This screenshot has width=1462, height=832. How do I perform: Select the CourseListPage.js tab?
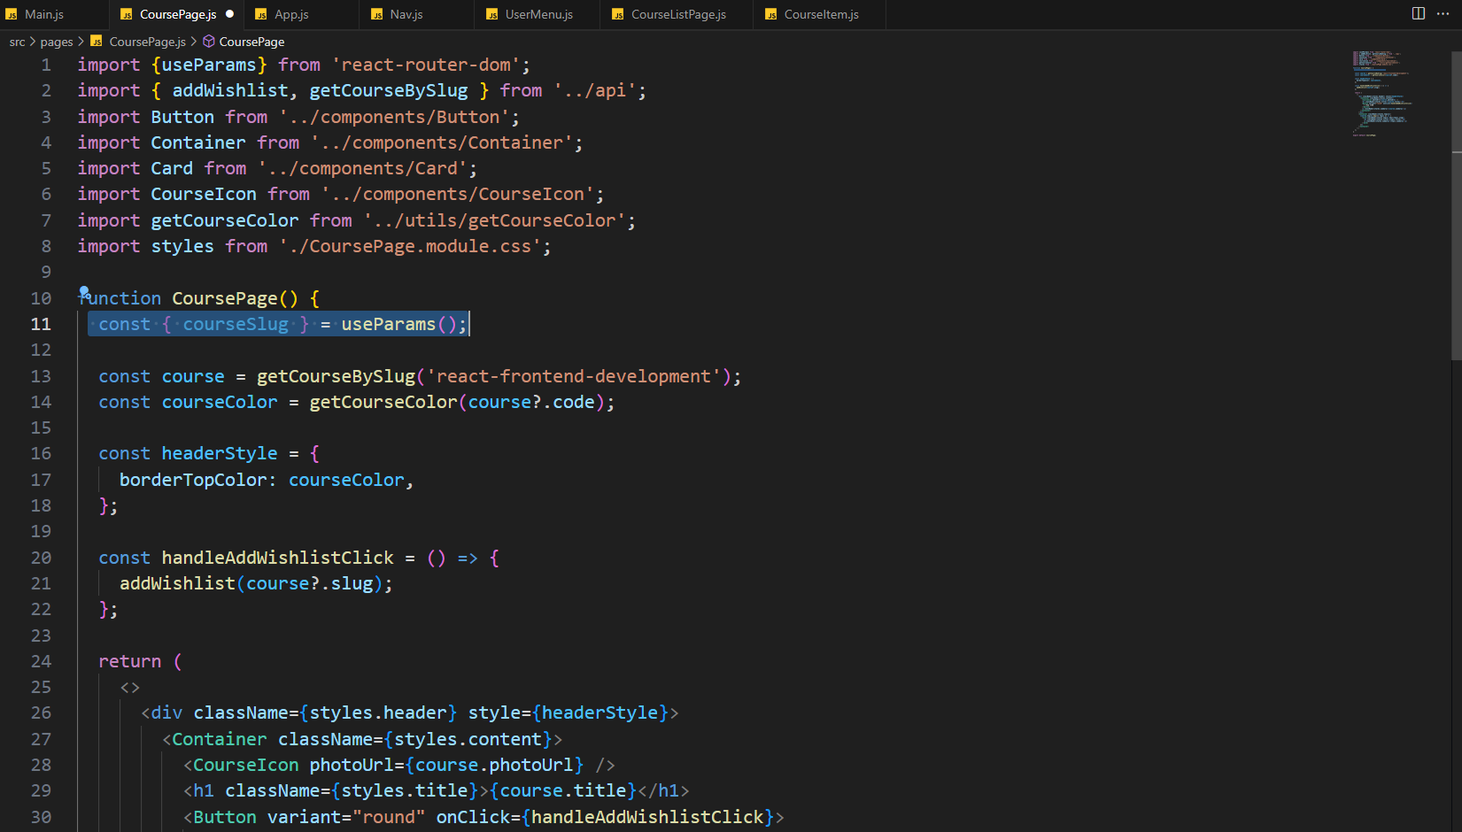pos(677,14)
